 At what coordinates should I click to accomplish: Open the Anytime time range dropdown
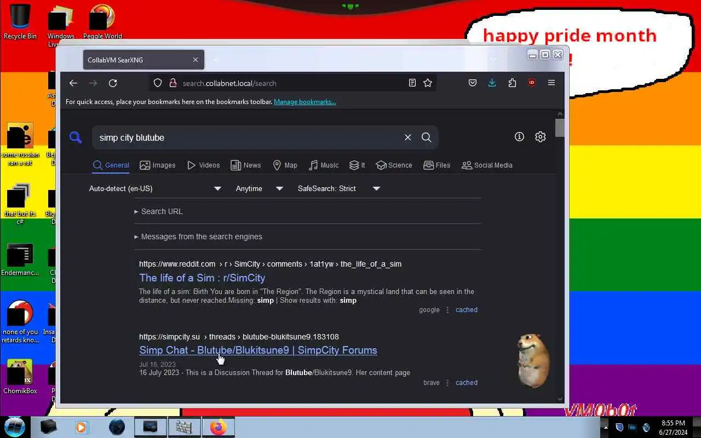[x=259, y=188]
